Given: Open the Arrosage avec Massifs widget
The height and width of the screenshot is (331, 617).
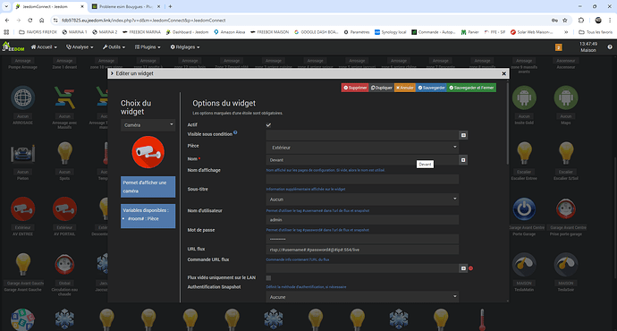Looking at the screenshot, I should (x=64, y=98).
